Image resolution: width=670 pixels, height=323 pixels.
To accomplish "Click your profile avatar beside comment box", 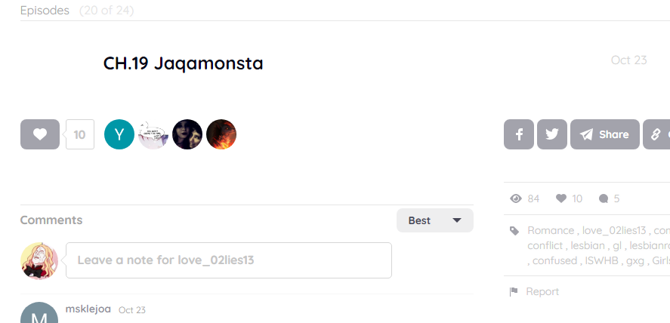I will [40, 261].
